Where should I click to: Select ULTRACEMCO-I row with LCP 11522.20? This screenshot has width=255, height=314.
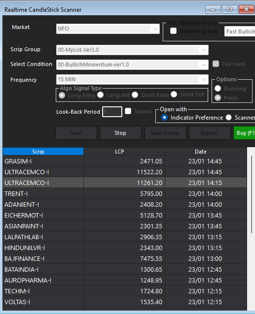coord(125,172)
